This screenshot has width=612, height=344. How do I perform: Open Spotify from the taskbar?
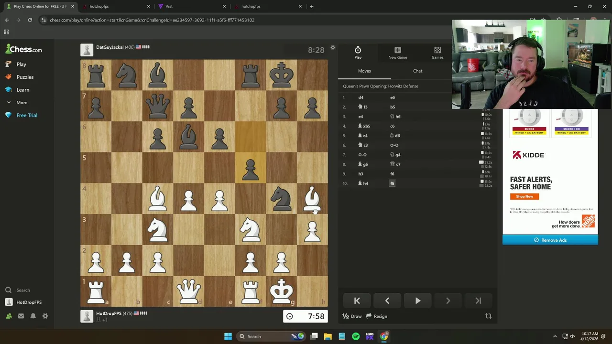tap(356, 336)
